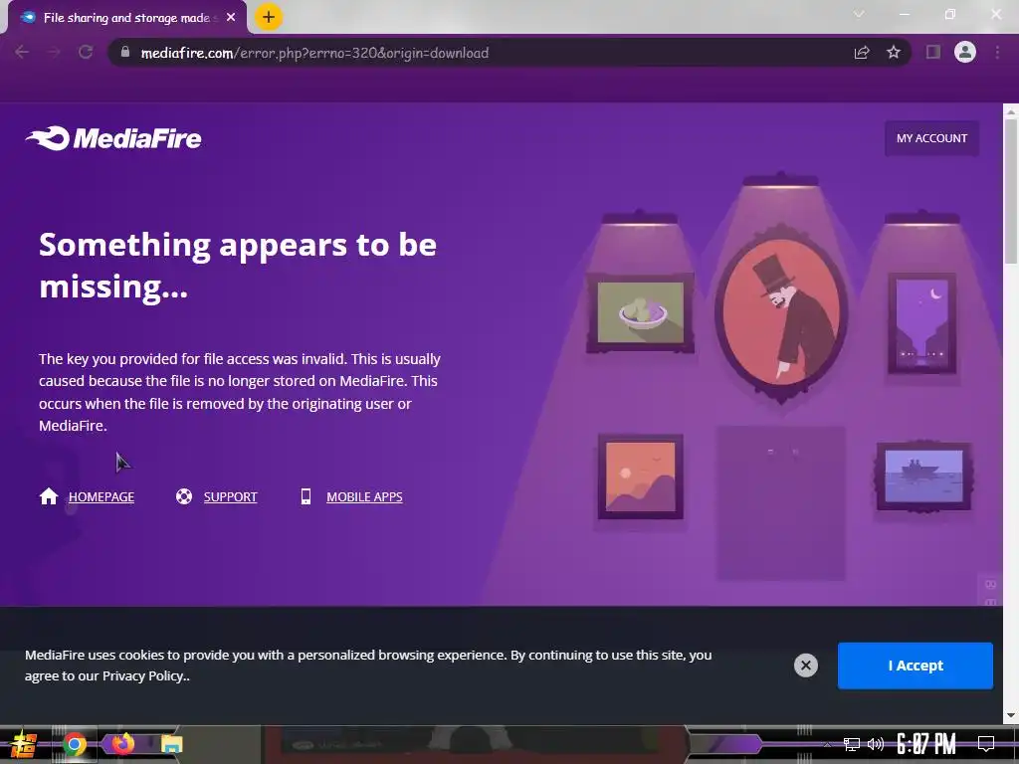Click the fruit bowl painting
The image size is (1019, 764).
point(641,313)
